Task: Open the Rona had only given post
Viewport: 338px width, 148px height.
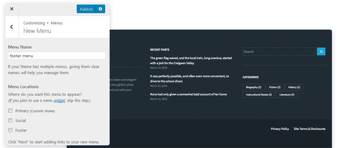Action: click(x=189, y=94)
